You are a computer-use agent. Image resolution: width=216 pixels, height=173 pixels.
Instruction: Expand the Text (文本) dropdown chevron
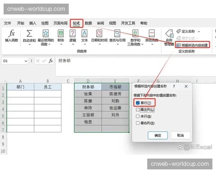[85, 44]
